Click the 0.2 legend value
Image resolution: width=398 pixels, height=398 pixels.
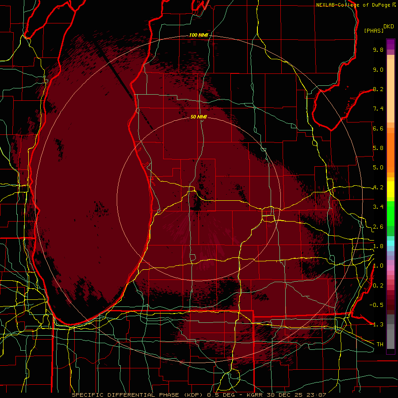pyautogui.click(x=378, y=286)
